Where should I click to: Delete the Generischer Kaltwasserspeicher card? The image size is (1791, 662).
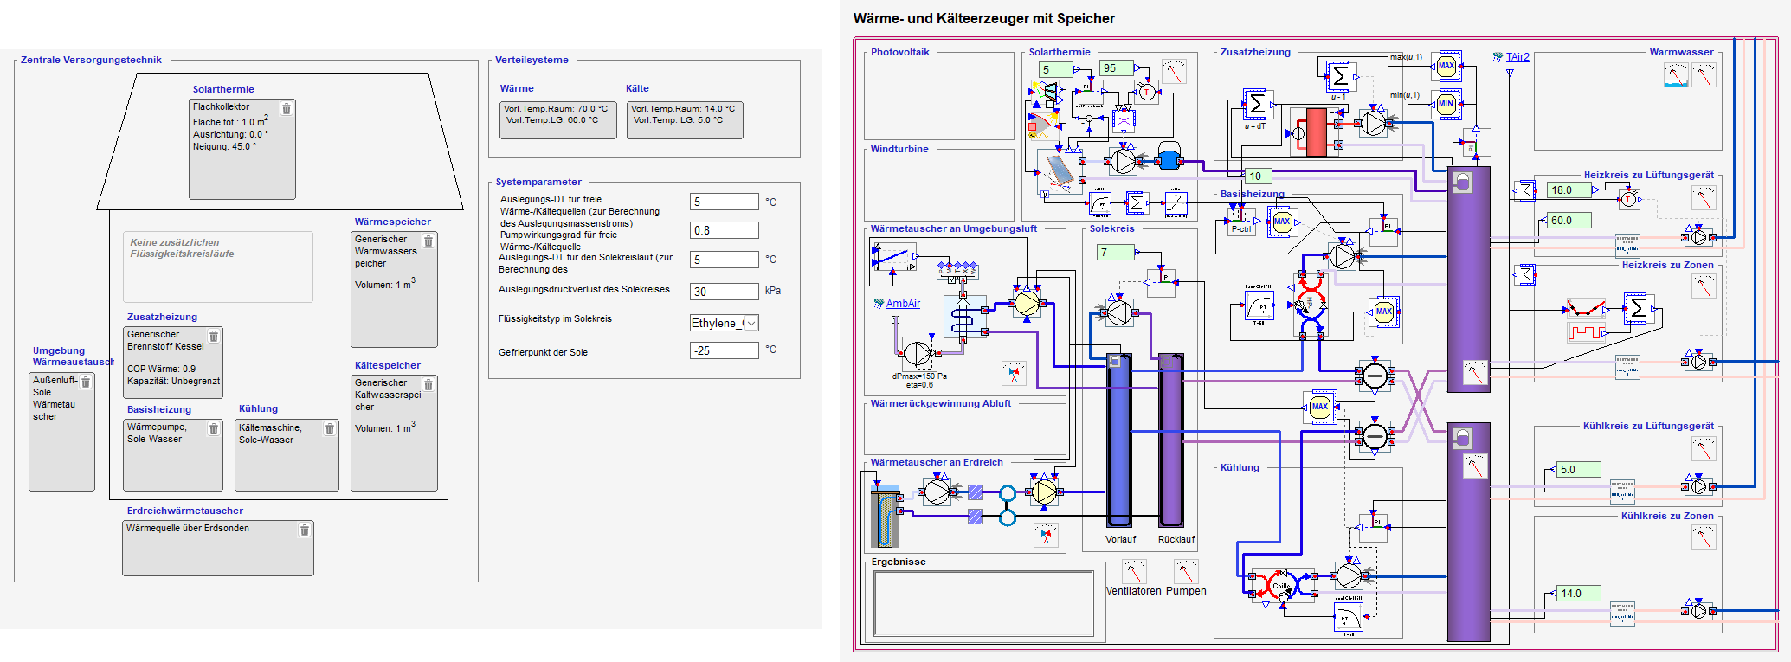(428, 385)
